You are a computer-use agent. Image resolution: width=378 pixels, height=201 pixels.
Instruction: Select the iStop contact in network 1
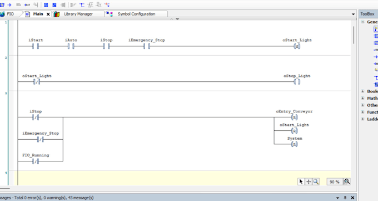tap(106, 46)
